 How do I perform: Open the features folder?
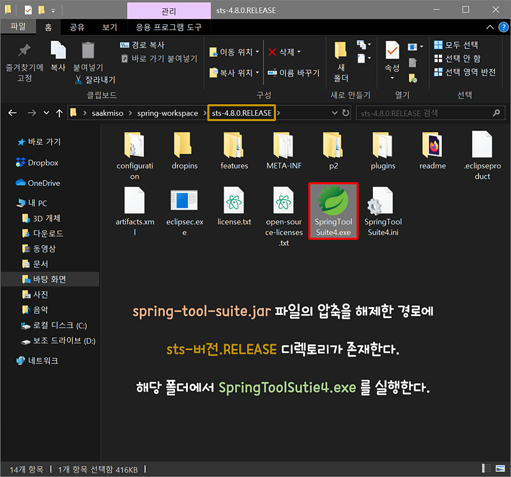[234, 151]
